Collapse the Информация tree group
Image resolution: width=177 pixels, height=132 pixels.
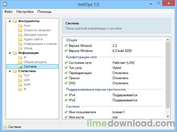9,53
